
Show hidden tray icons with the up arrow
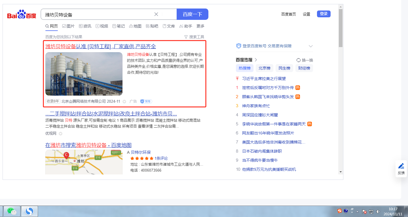(357, 212)
